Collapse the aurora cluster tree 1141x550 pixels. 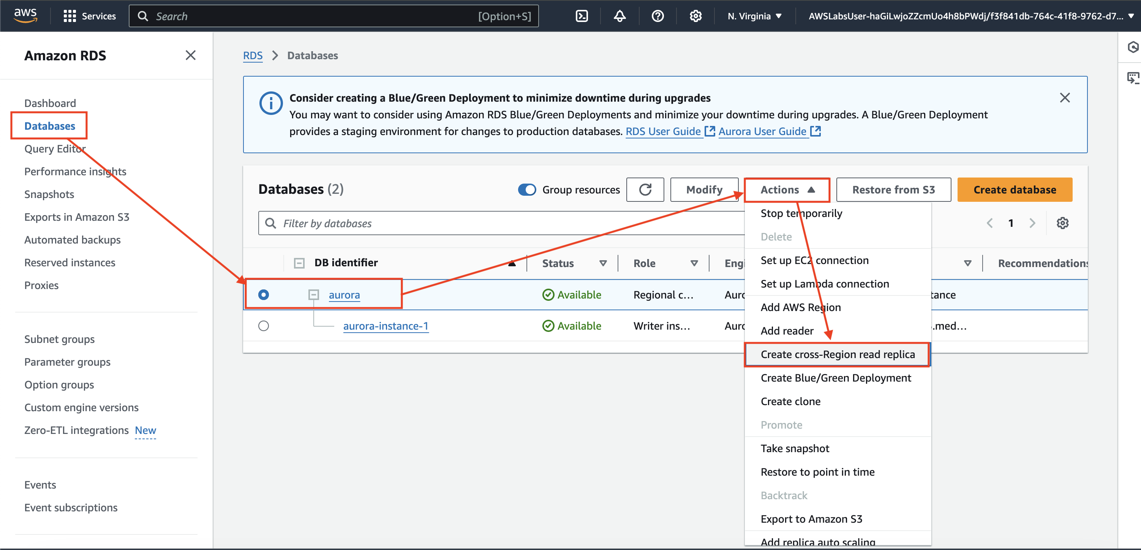314,295
